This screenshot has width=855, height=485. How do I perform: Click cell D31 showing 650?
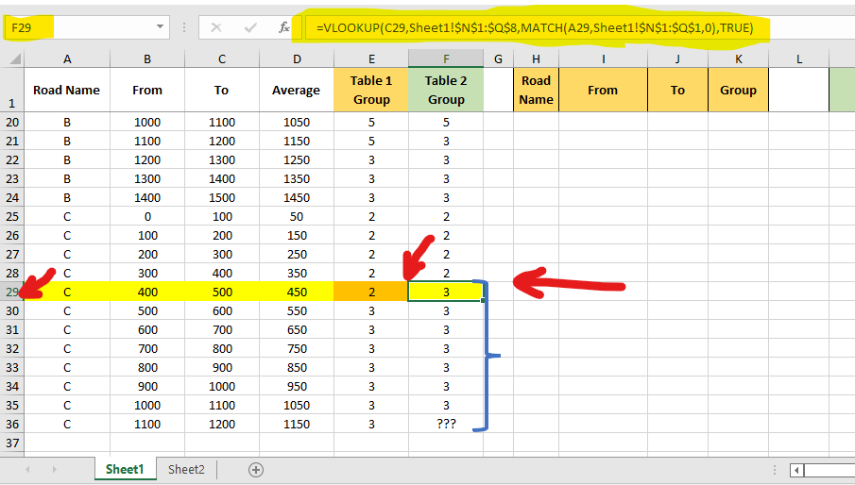click(297, 330)
